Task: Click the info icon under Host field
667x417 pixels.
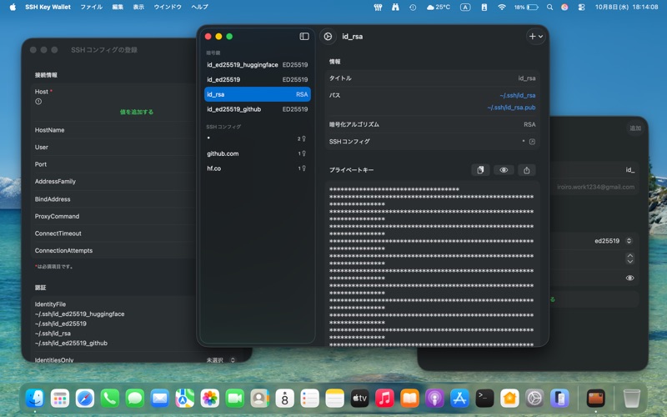Action: pyautogui.click(x=38, y=102)
